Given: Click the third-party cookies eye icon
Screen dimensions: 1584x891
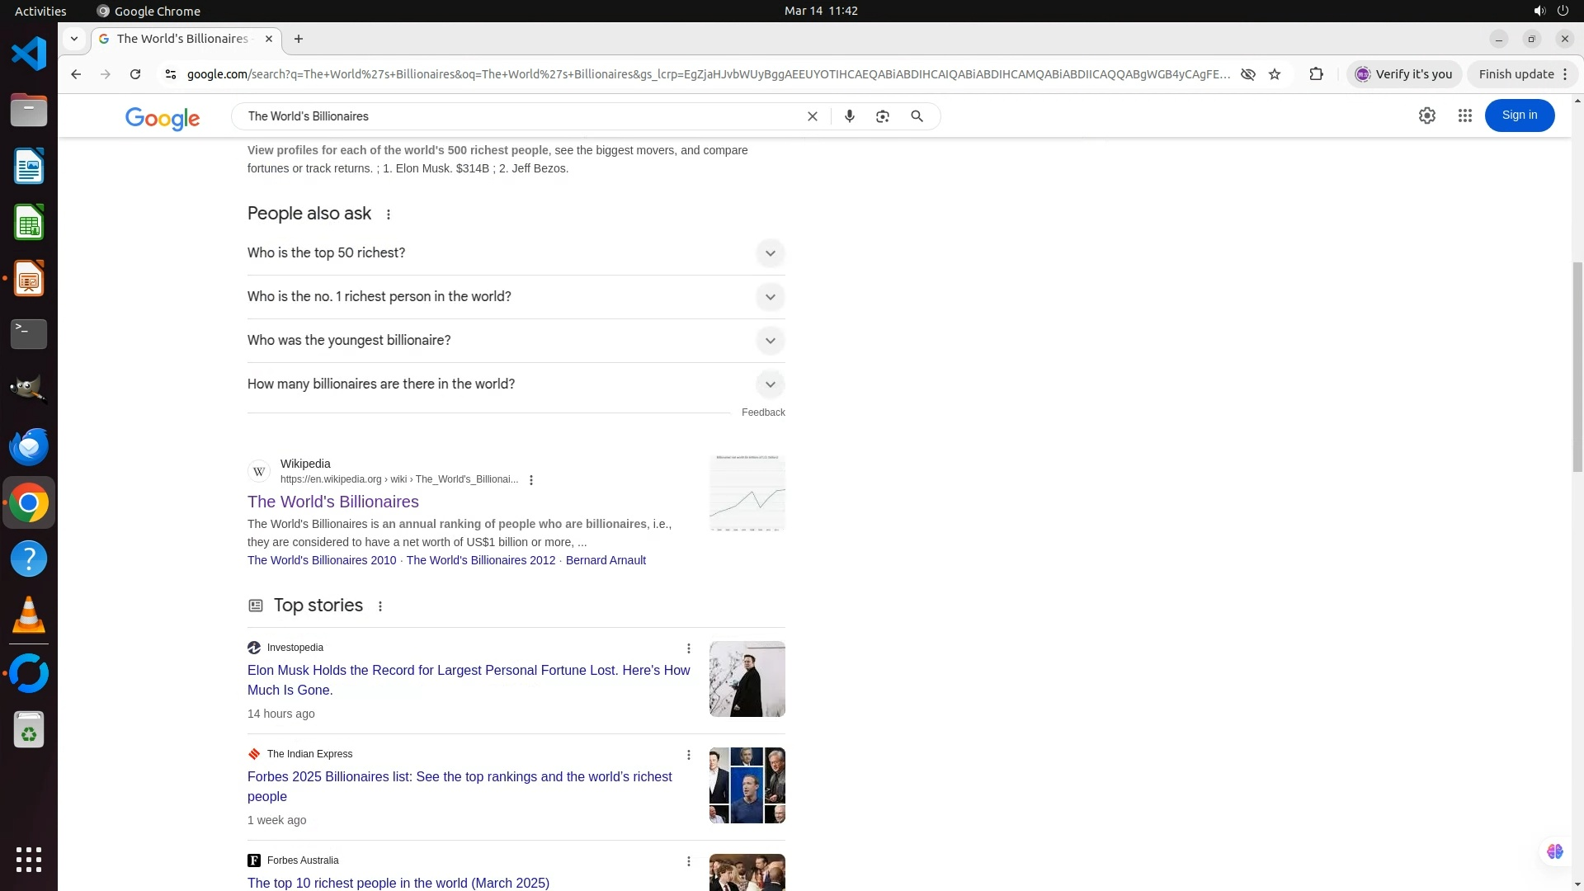Looking at the screenshot, I should (1247, 74).
